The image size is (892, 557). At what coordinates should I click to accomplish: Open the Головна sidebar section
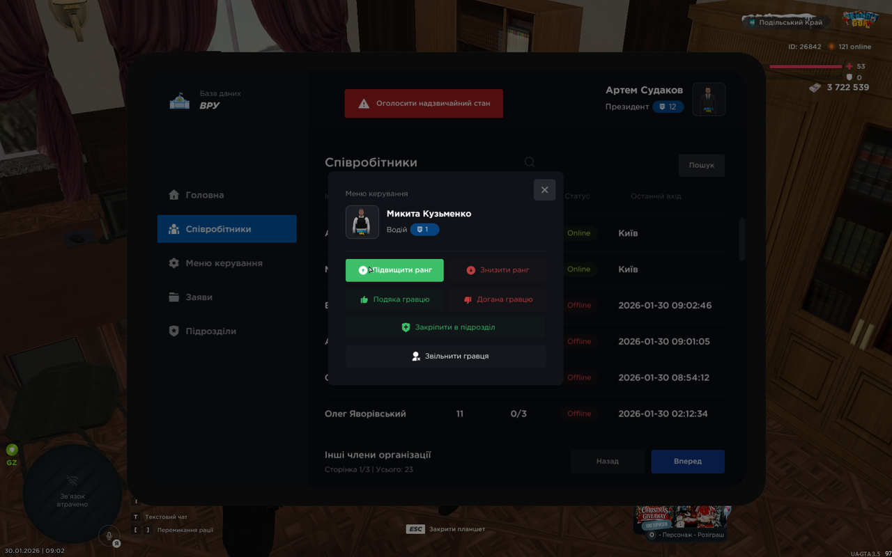[226, 195]
